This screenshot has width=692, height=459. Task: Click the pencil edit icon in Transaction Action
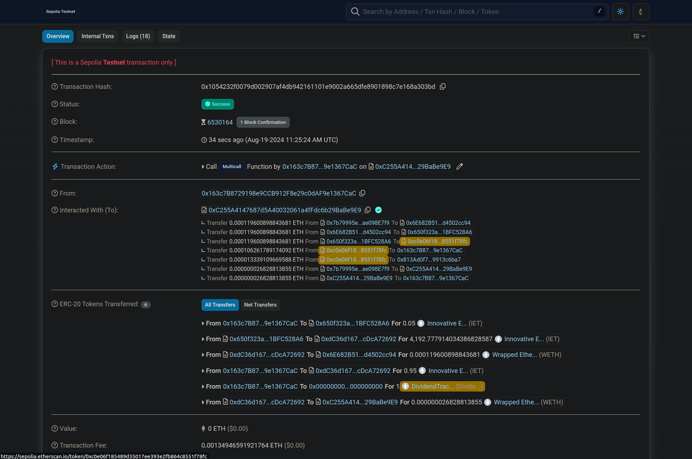(460, 166)
